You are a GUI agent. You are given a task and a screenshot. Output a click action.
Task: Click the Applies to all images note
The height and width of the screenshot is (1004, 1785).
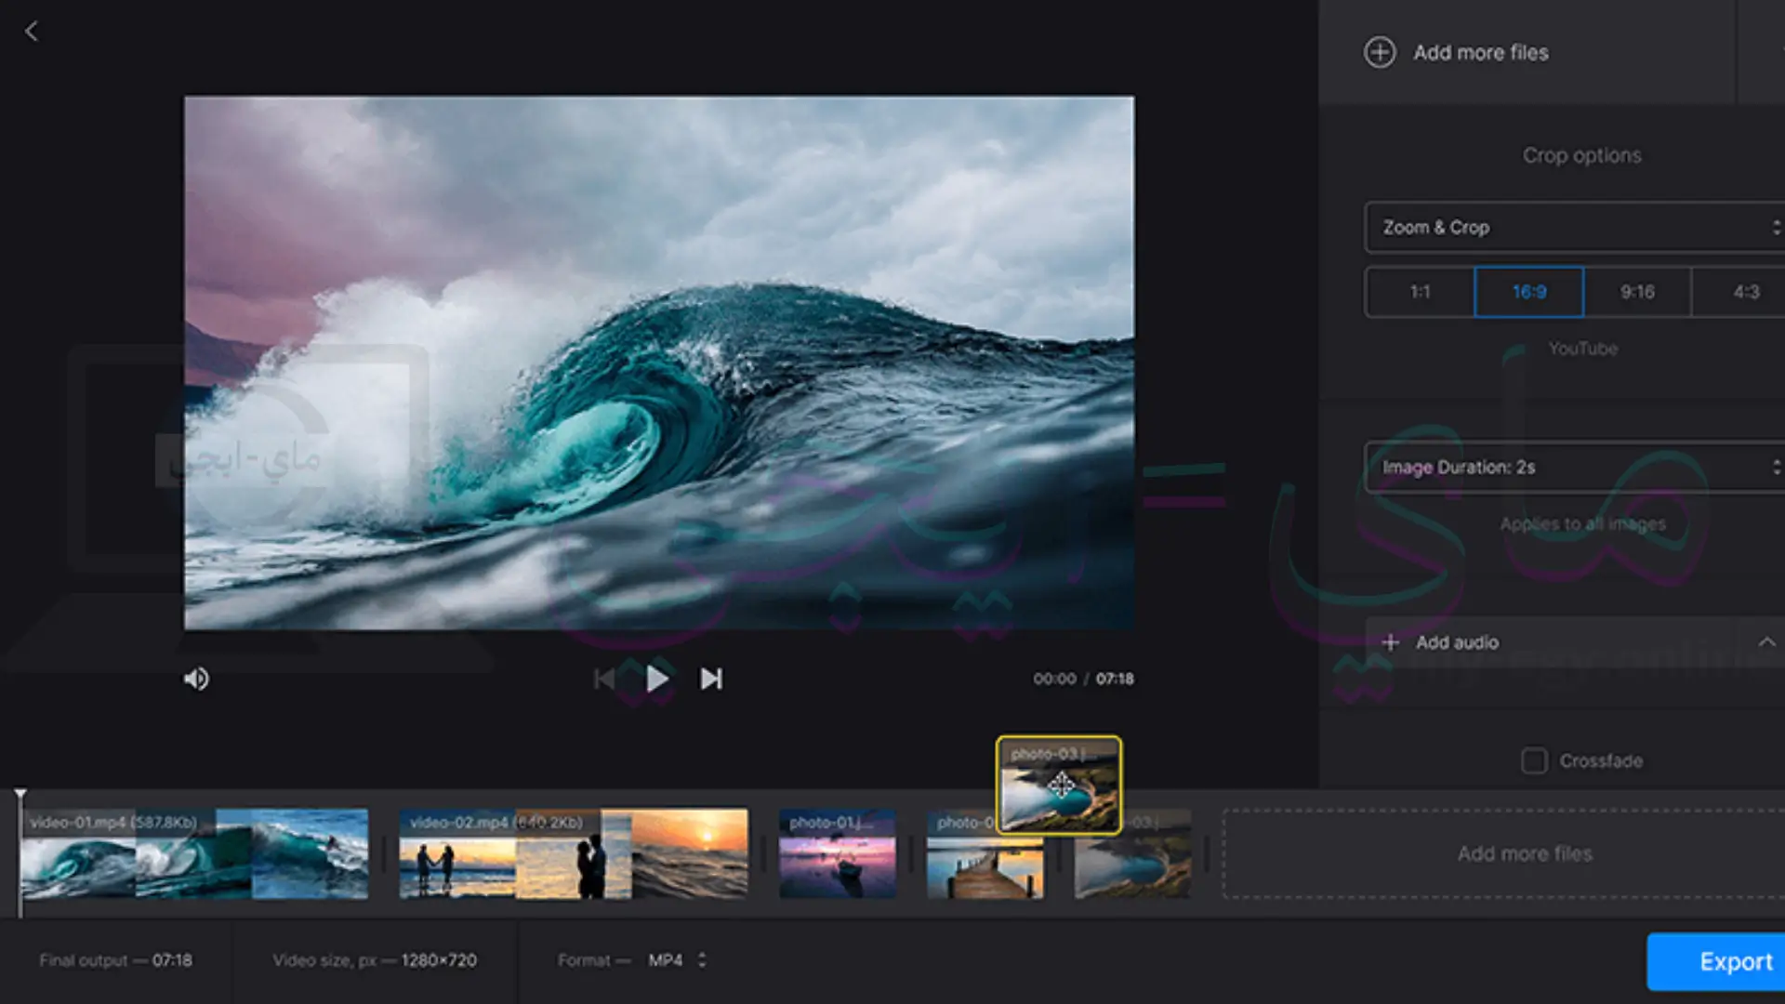tap(1582, 524)
